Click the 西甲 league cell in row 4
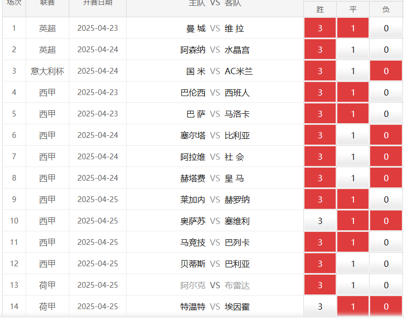Viewport: 404px width, 318px height. pyautogui.click(x=47, y=92)
